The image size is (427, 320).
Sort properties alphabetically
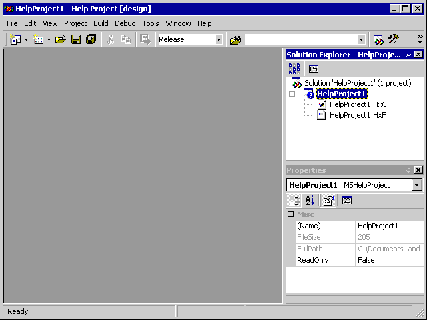[310, 200]
